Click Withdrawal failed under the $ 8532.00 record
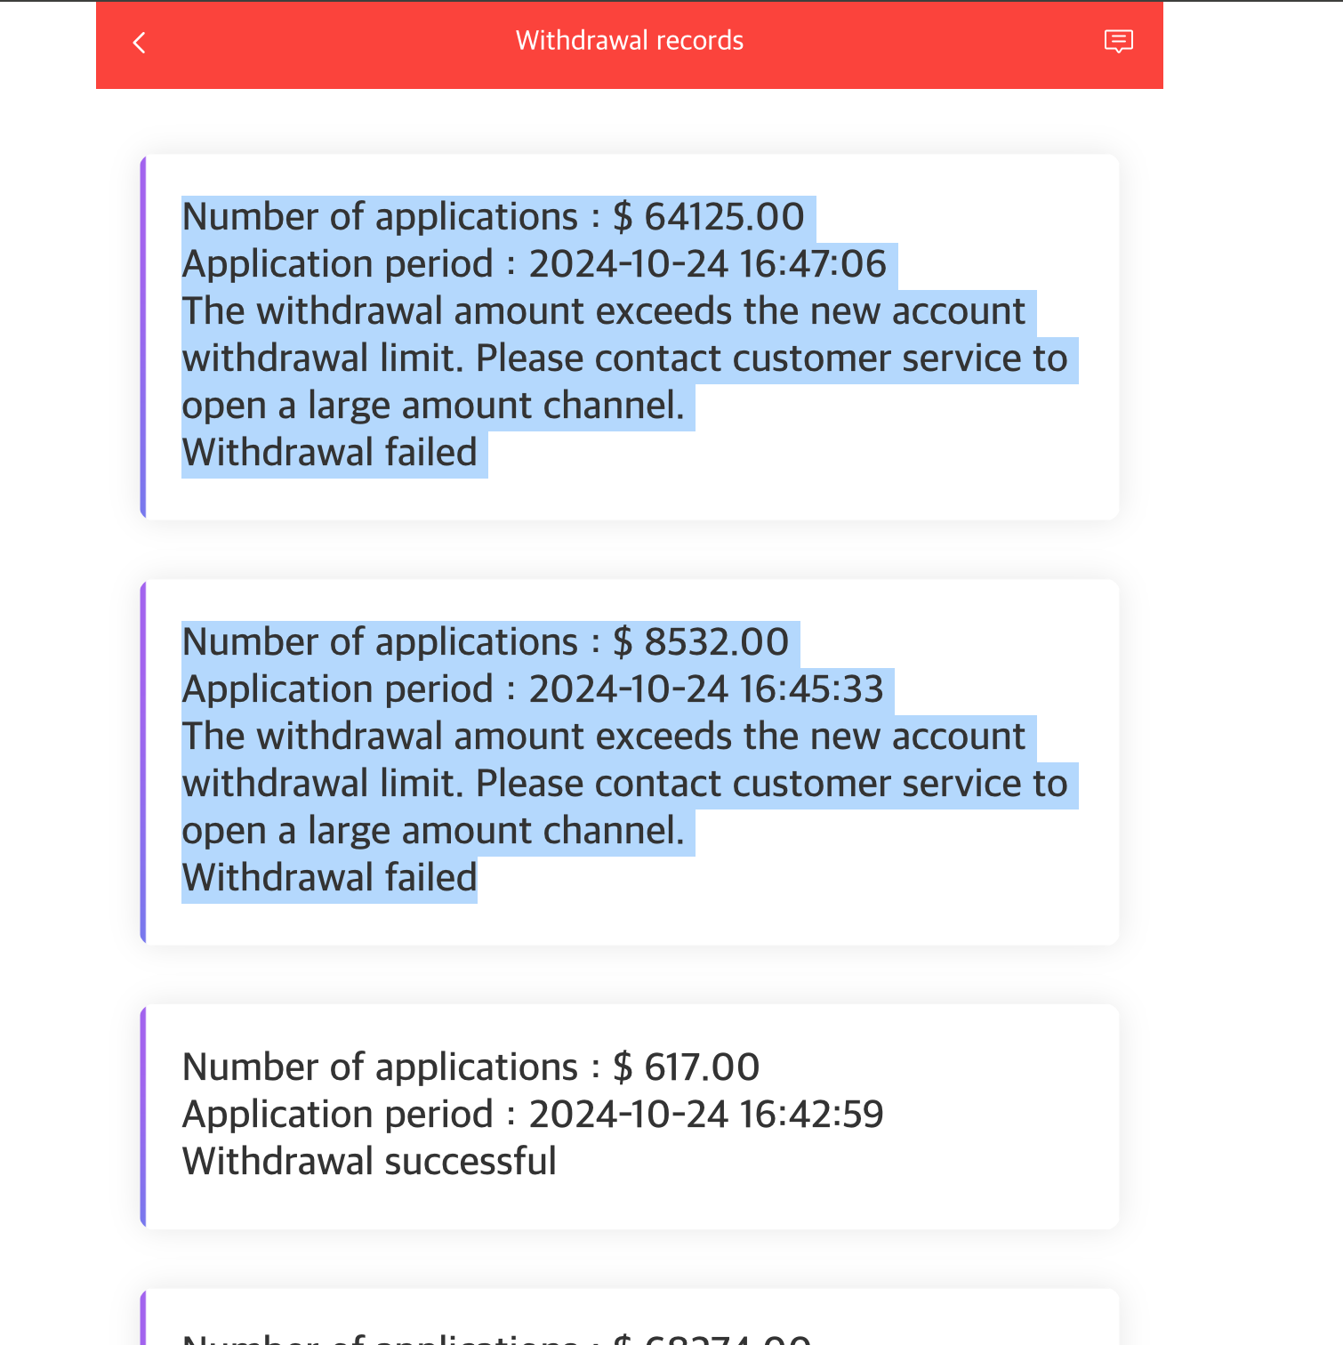This screenshot has width=1343, height=1345. tap(330, 878)
